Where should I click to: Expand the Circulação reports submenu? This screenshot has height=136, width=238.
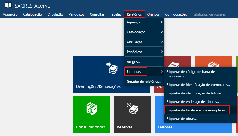click(x=144, y=42)
